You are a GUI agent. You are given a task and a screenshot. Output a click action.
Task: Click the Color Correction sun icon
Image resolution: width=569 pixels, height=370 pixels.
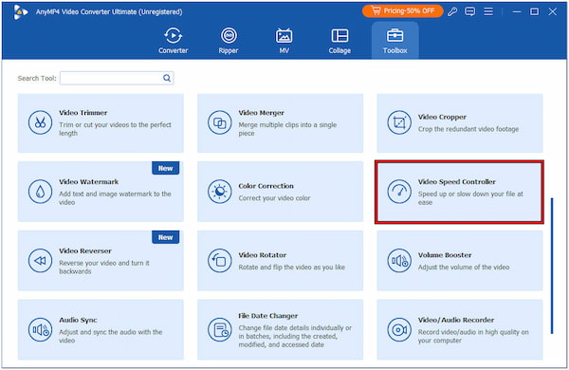point(220,192)
